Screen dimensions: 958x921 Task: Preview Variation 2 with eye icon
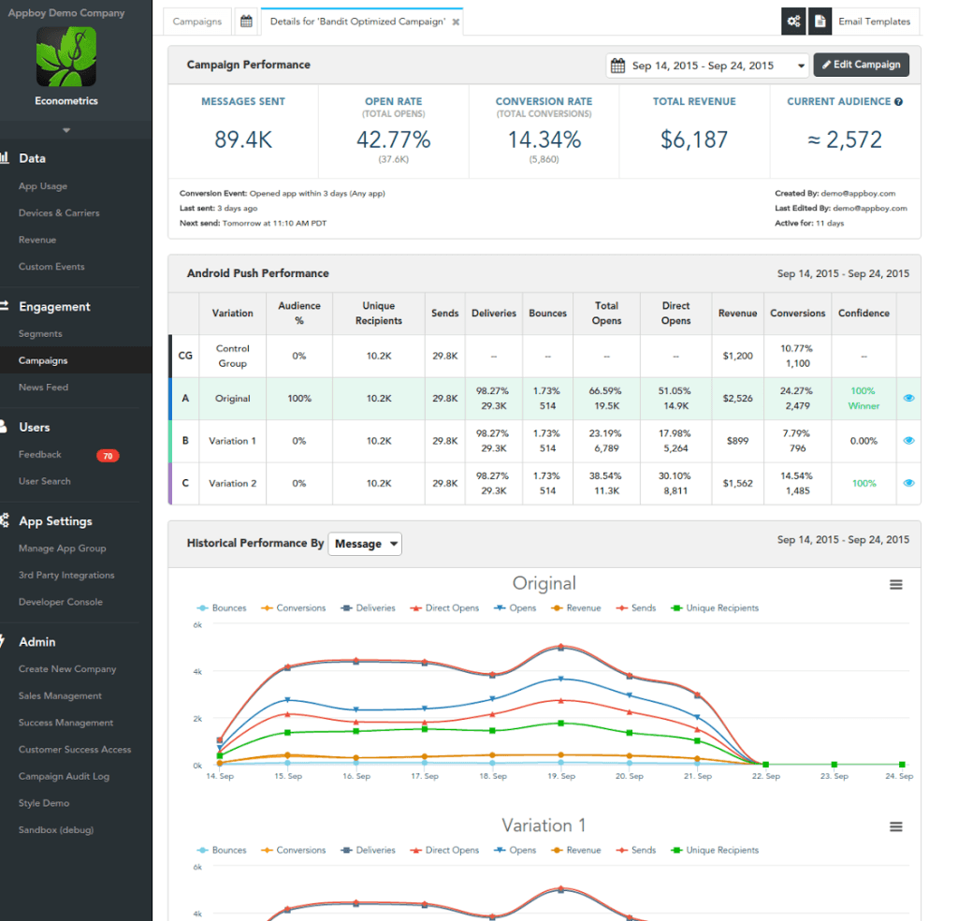(908, 484)
